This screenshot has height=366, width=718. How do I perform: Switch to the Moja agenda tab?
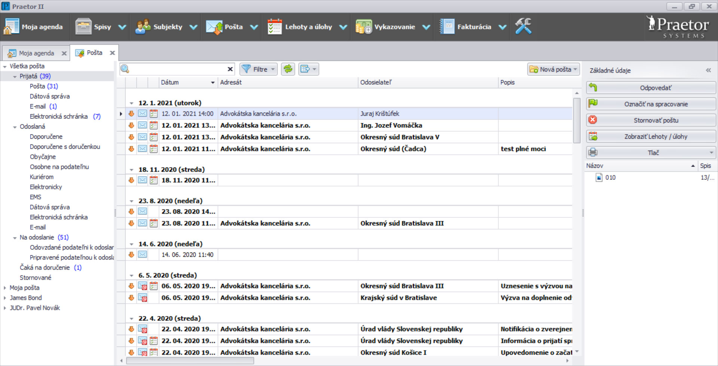[x=36, y=53]
